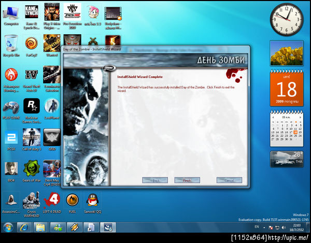The height and width of the screenshot is (243, 311).
Task: Select the Kane & Lynch desktop shortcut
Action: point(32,18)
